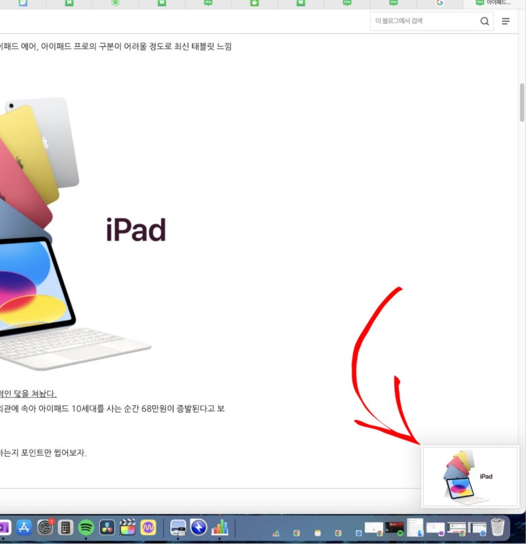
Task: Click the small Notes icon in the dock
Action: 317,533
